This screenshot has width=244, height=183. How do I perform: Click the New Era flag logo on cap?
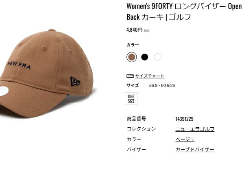pyautogui.click(x=75, y=81)
